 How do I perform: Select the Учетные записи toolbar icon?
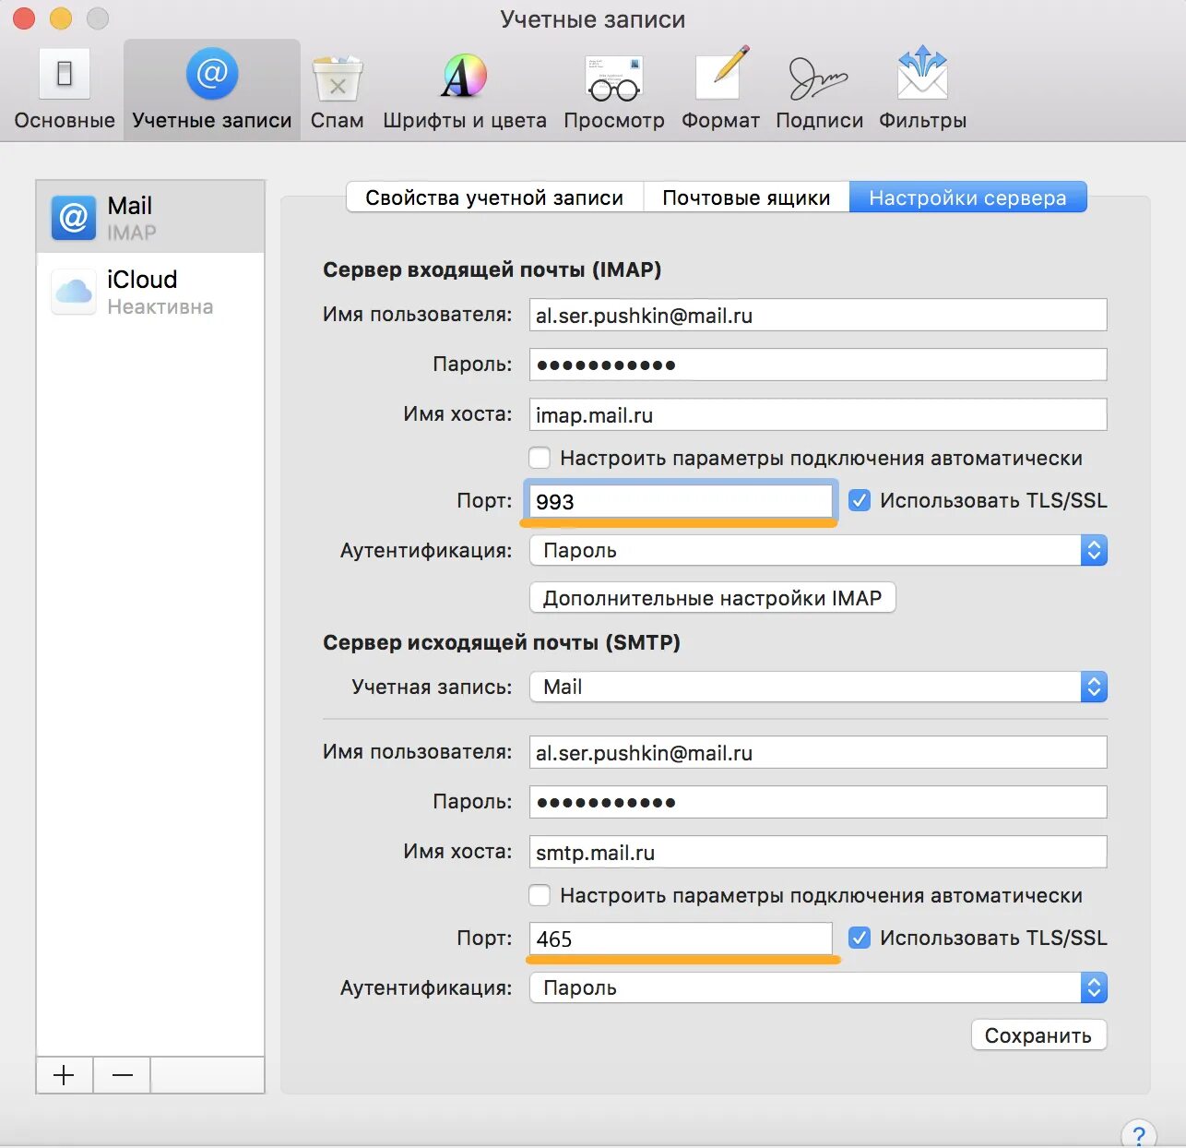212,90
